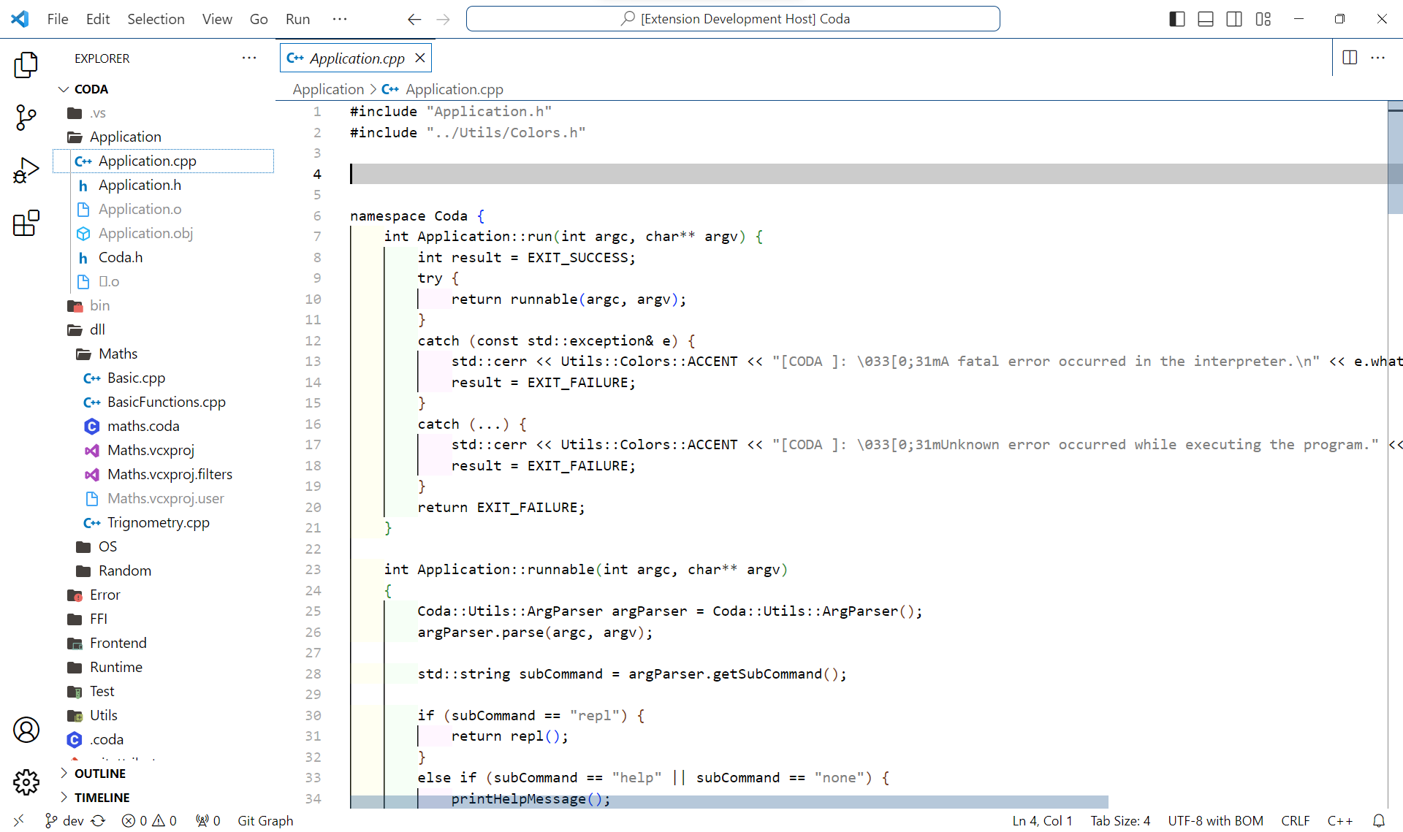Screen dimensions: 1403x832
Task: Open maths.coda file
Action: [165, 427]
